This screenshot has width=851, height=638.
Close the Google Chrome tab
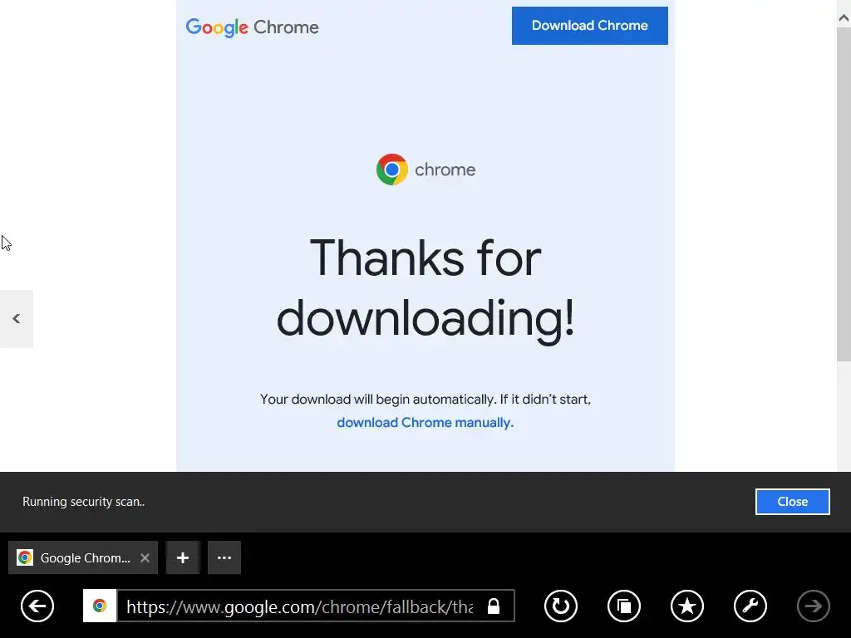[145, 557]
